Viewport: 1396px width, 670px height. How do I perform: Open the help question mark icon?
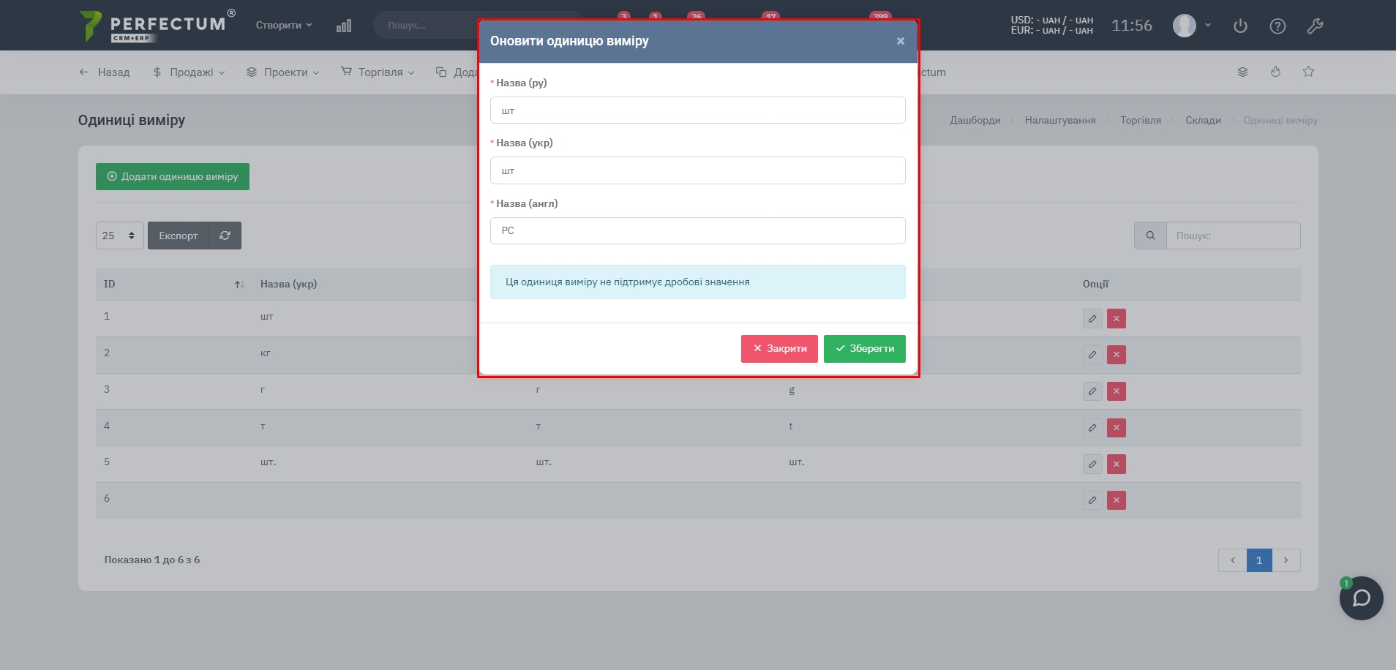pos(1277,26)
